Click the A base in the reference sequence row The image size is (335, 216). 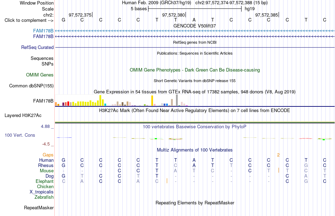(194, 20)
